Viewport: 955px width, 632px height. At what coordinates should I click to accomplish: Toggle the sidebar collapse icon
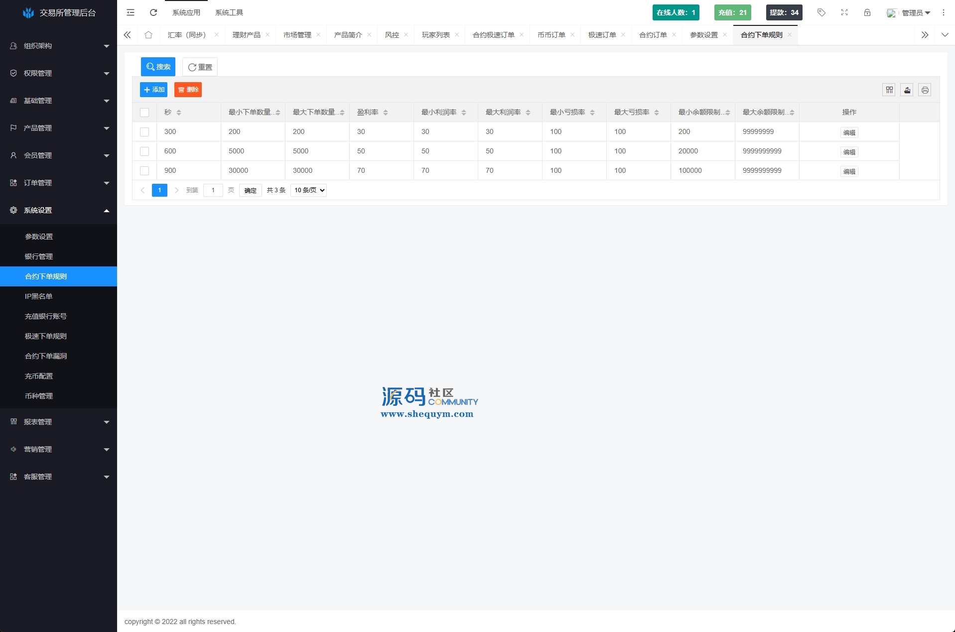coord(131,12)
